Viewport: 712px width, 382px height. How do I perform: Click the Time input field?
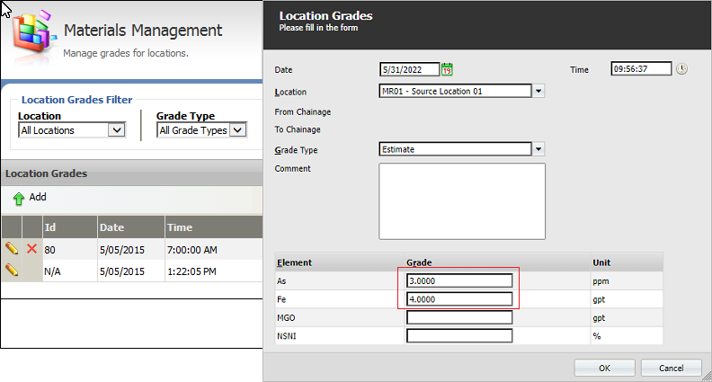pos(641,68)
